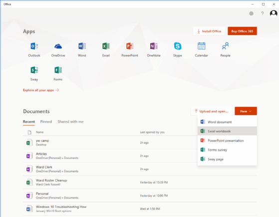The height and width of the screenshot is (217, 279).
Task: Select Word document in the New menu
Action: click(227, 122)
